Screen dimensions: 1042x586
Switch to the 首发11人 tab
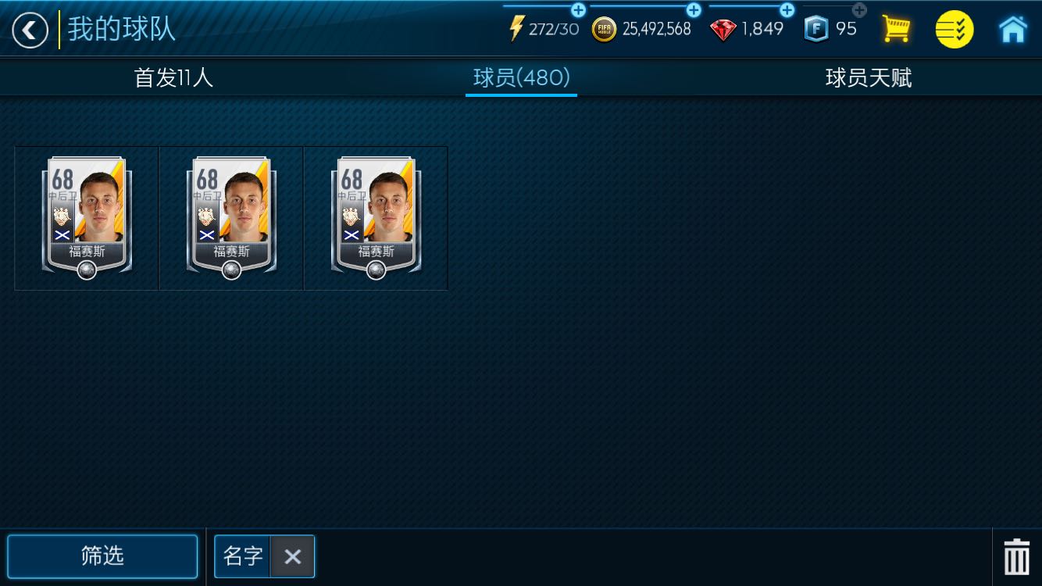click(173, 77)
